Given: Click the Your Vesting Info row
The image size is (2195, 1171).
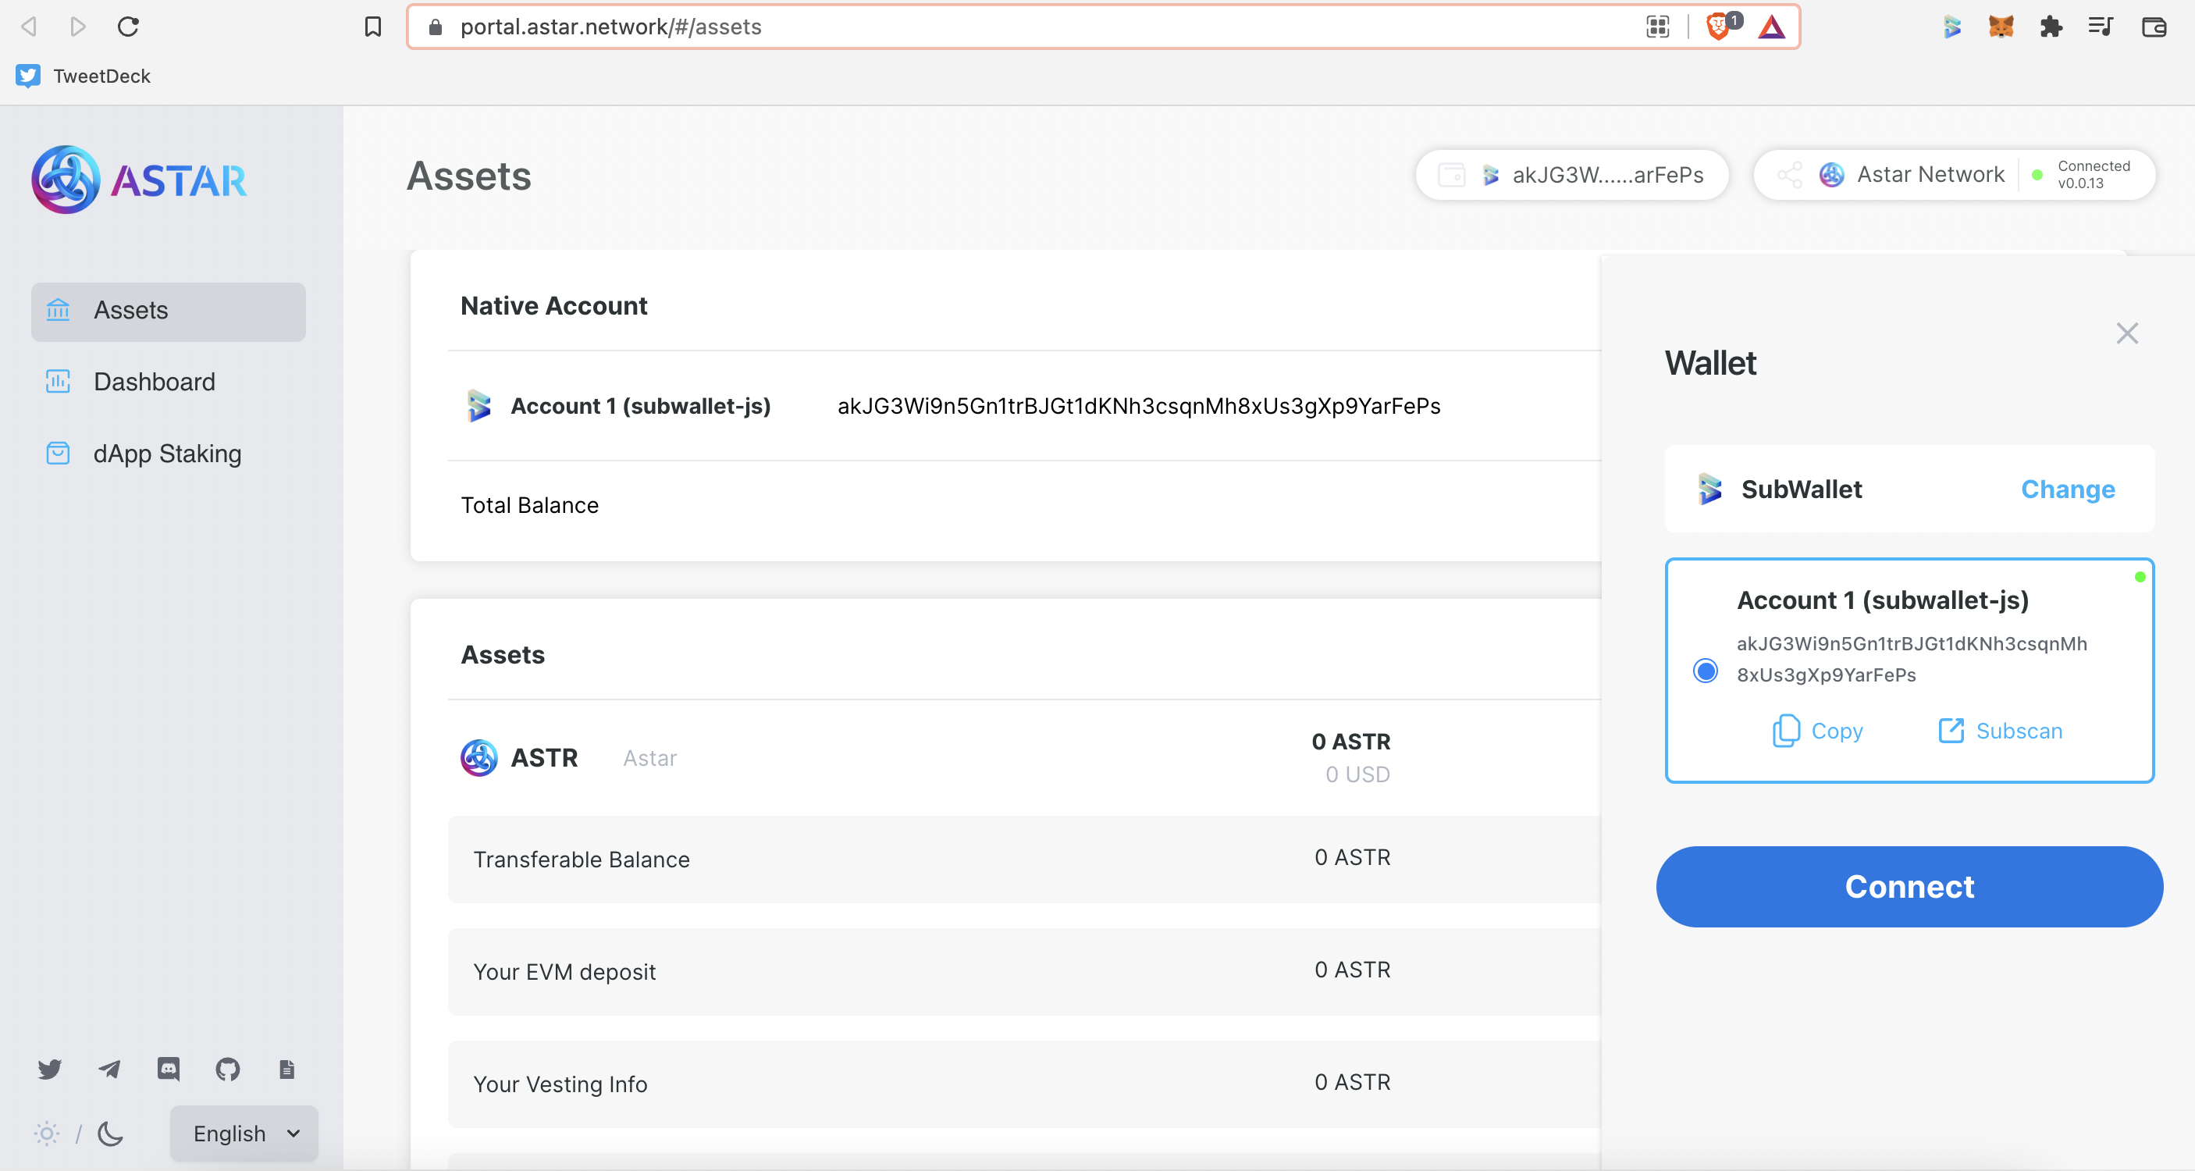Looking at the screenshot, I should 1024,1084.
